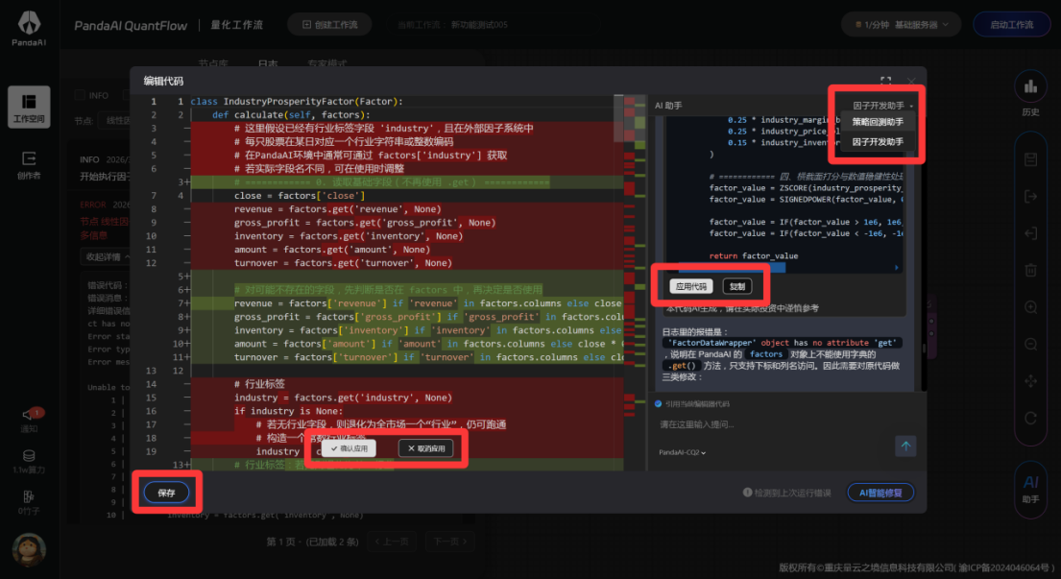1061x579 pixels.
Task: Click the 当前工作流 name field
Action: click(x=493, y=24)
